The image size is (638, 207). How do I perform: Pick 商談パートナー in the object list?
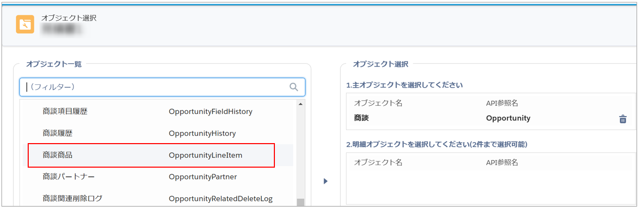pyautogui.click(x=68, y=177)
